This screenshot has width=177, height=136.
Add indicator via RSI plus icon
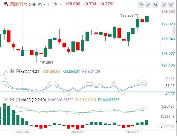pyautogui.click(x=18, y=71)
